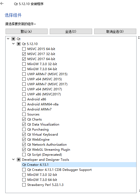Screen dimensions: 140x196
Task: Click the 全选(S) select all button
Action: (x=71, y=31)
